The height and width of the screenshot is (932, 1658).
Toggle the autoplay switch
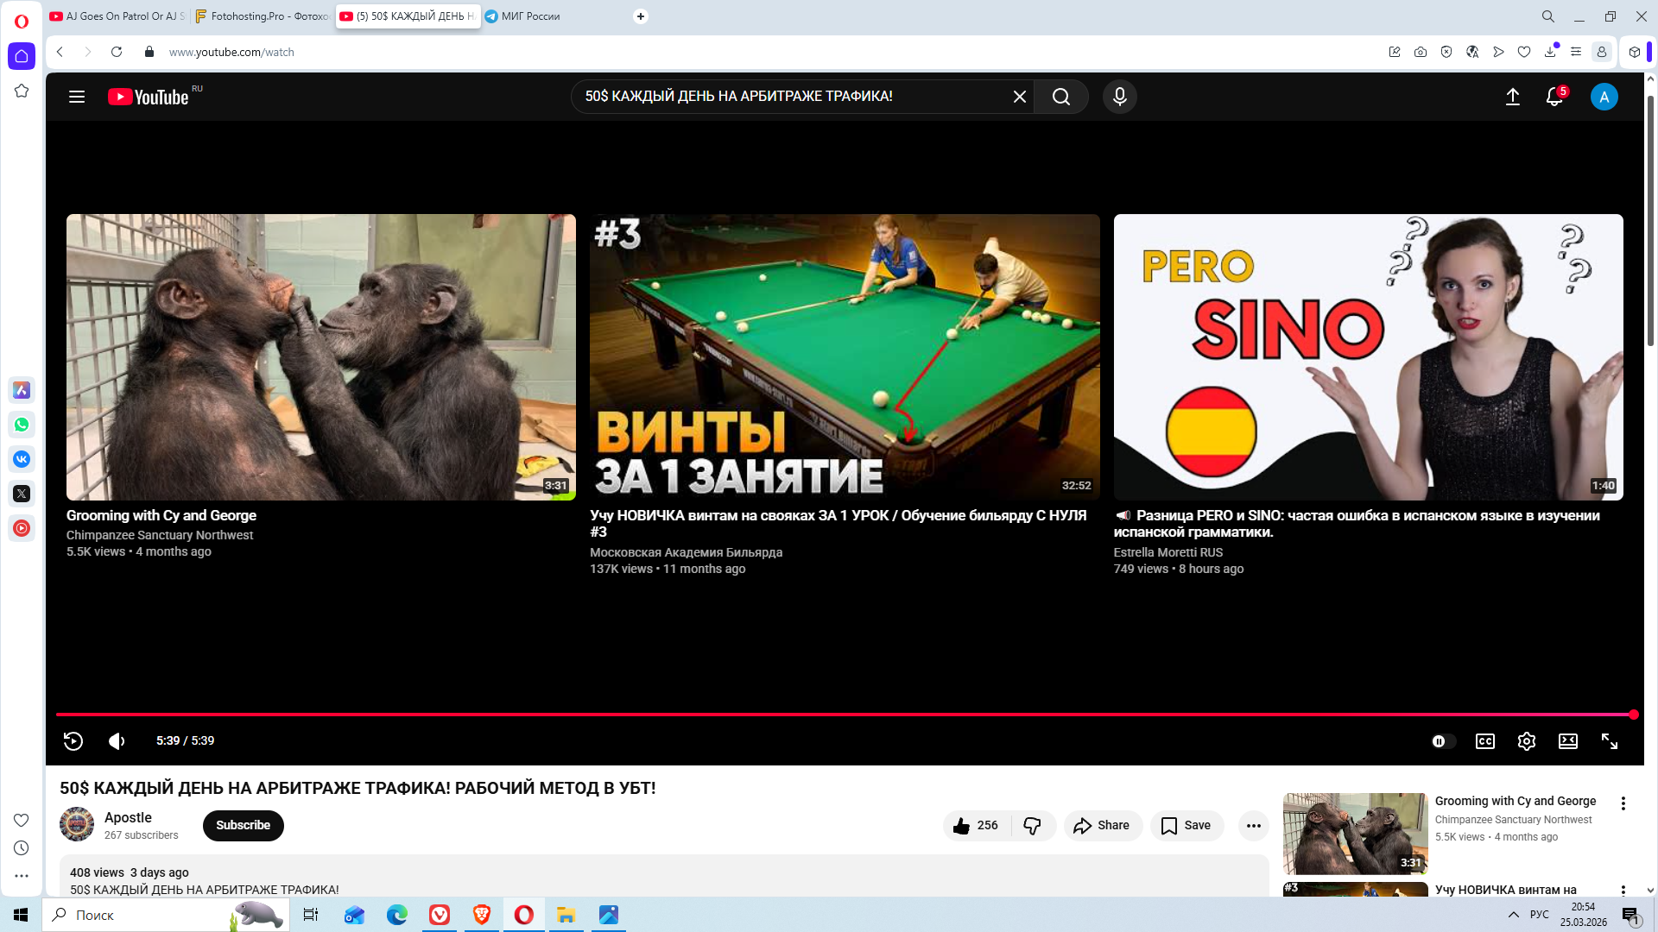pyautogui.click(x=1442, y=741)
